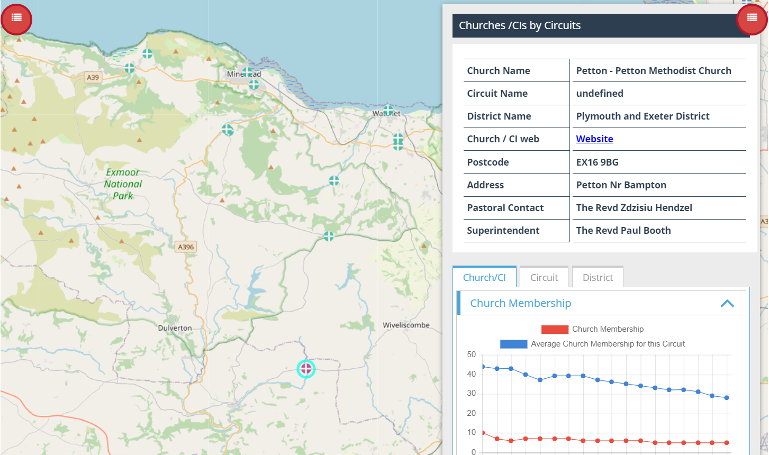Click the red list button on panel corner

coord(752,19)
